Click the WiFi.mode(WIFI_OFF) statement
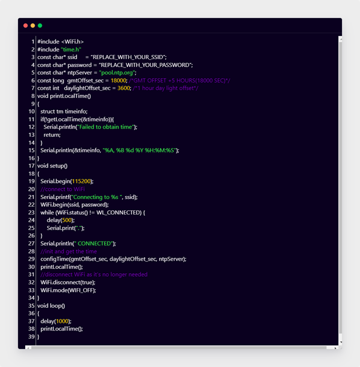 pos(68,290)
